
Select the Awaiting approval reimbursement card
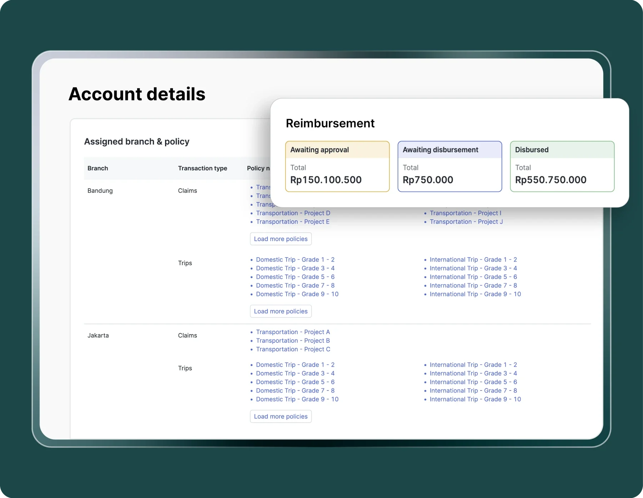coord(337,166)
